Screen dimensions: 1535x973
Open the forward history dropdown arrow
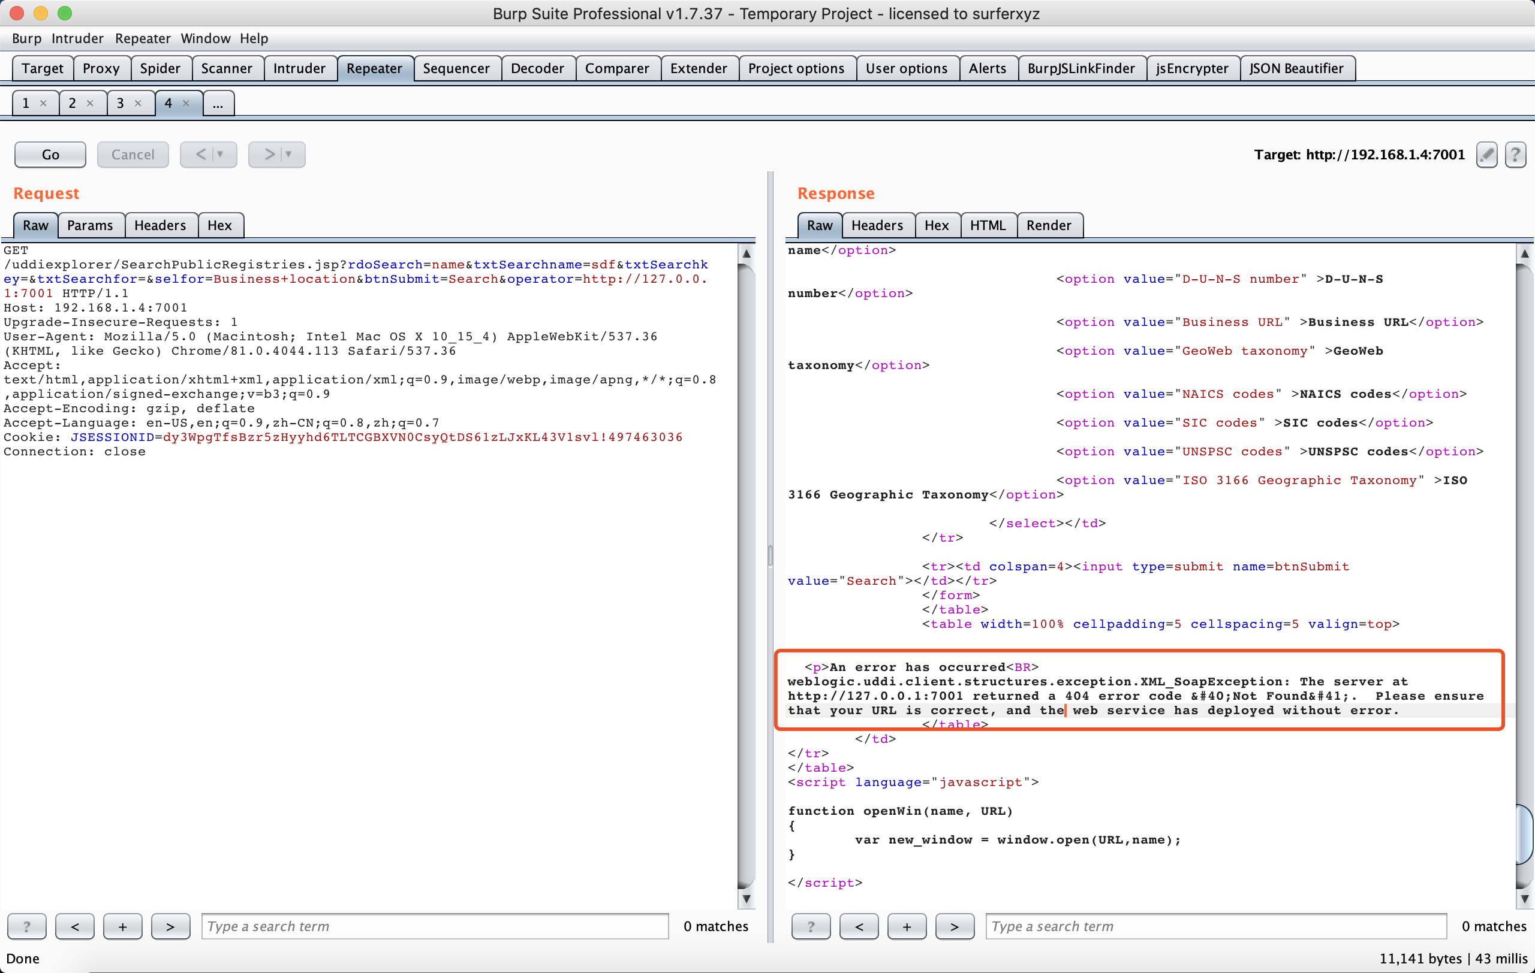pyautogui.click(x=289, y=154)
